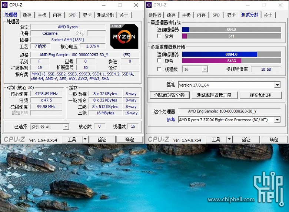289x212 pixels.
Task: Click the 二级 cache value 8 x 512 KBytes
Action: click(x=106, y=107)
